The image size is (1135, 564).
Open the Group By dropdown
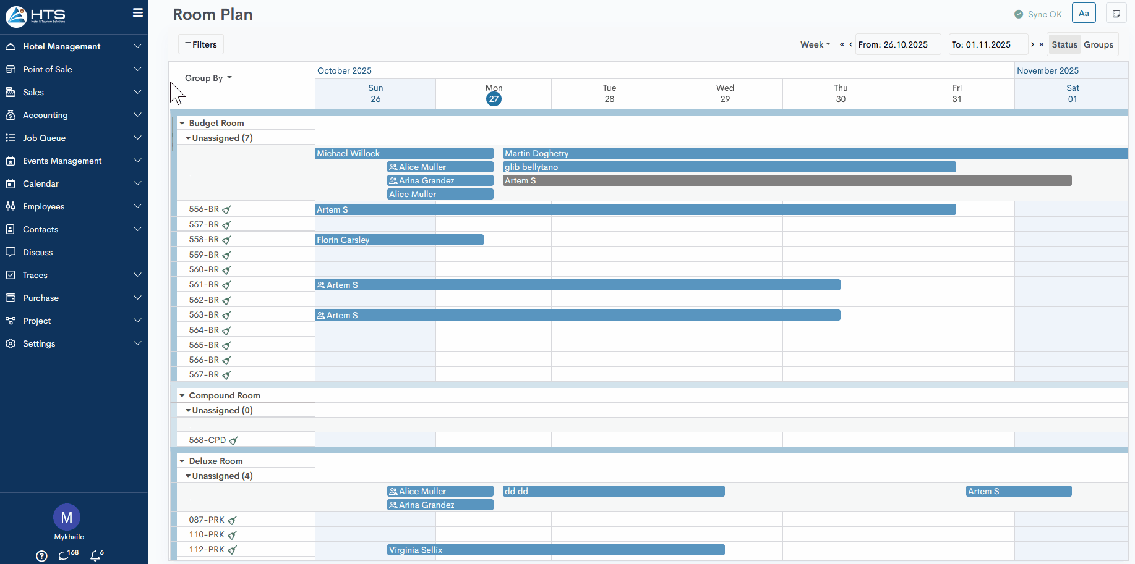click(x=208, y=78)
